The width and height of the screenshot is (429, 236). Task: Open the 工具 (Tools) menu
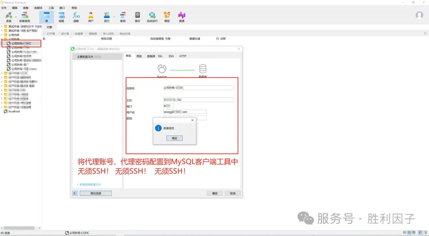pyautogui.click(x=51, y=8)
